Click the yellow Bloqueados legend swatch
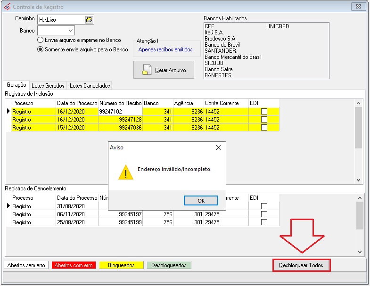Viewport: 370px width, 286px height. coord(121,265)
